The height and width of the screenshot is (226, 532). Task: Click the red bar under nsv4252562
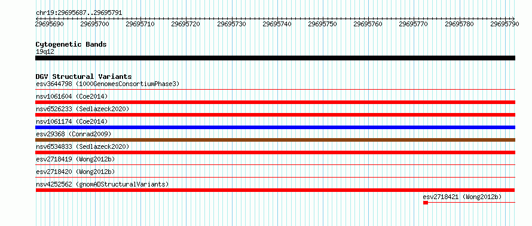click(275, 190)
